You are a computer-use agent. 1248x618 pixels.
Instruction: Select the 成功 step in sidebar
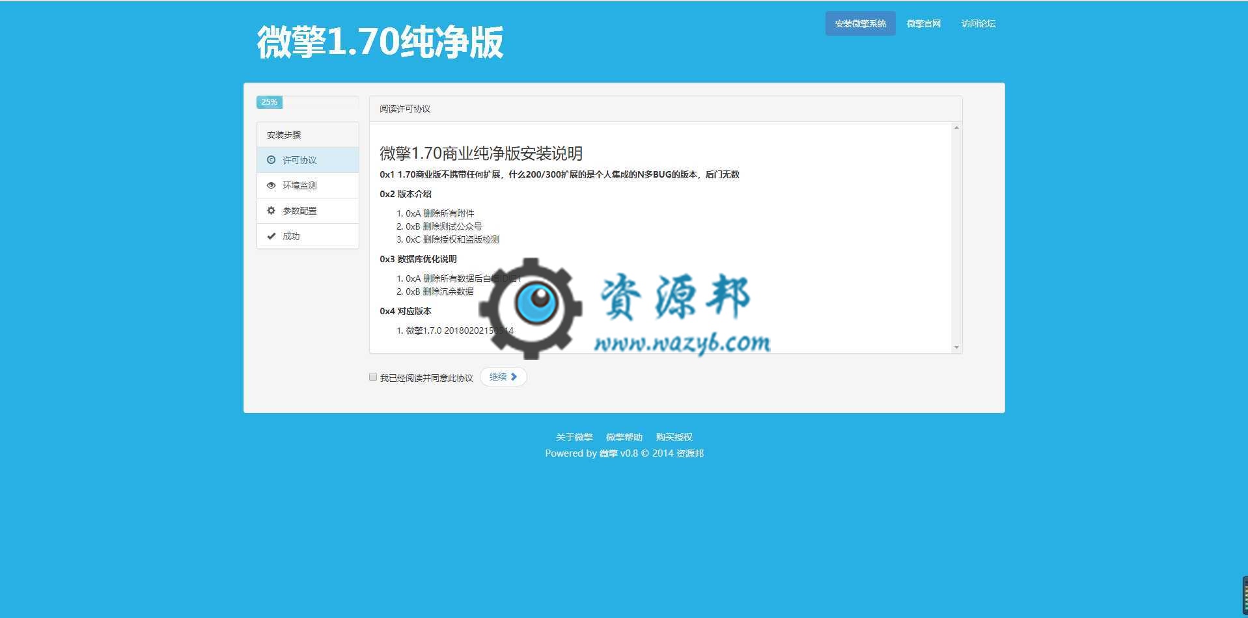(x=308, y=236)
